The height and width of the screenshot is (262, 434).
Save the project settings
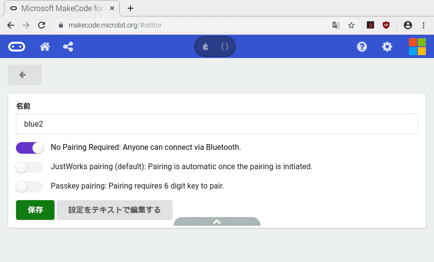tap(35, 210)
